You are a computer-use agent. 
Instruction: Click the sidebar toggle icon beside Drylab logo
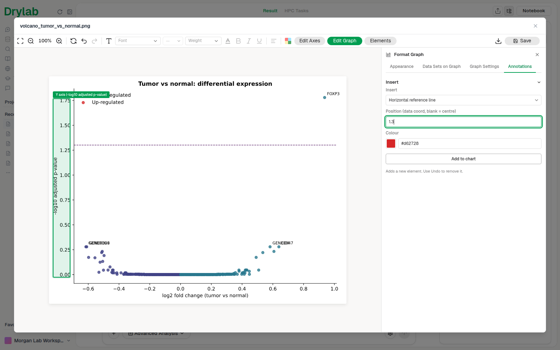click(x=70, y=12)
